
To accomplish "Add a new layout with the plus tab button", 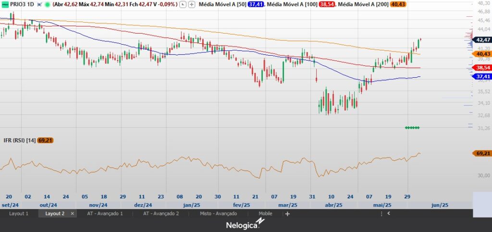I will click(x=287, y=214).
